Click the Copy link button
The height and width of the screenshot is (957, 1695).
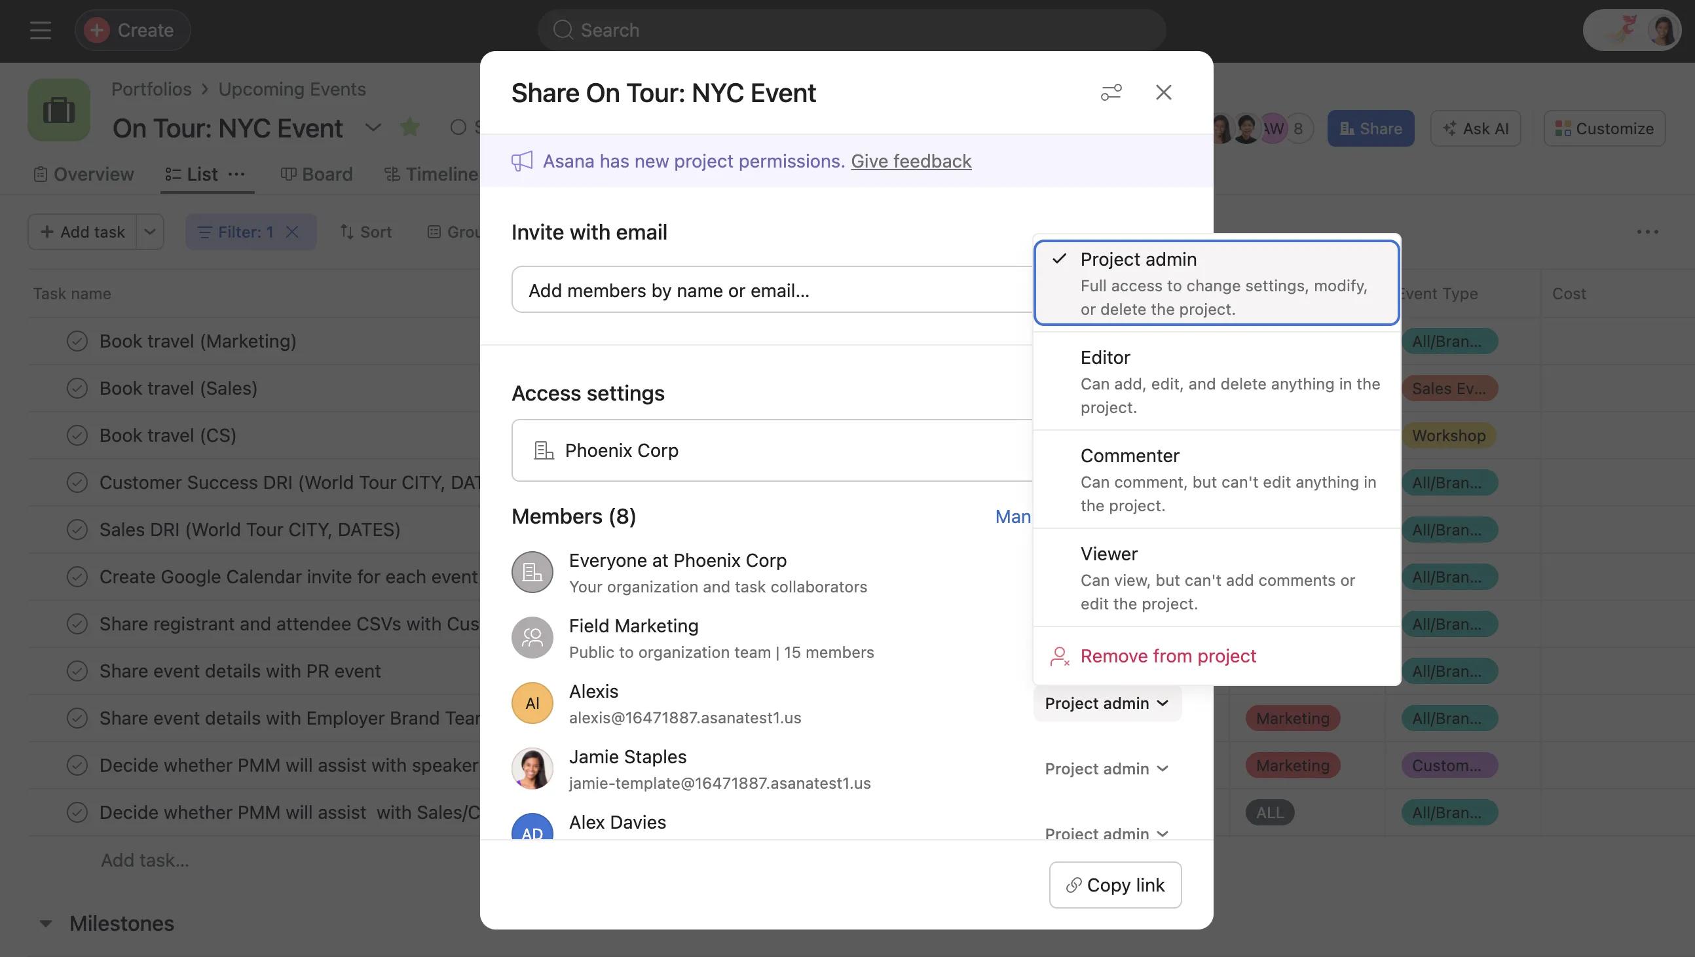1115,884
